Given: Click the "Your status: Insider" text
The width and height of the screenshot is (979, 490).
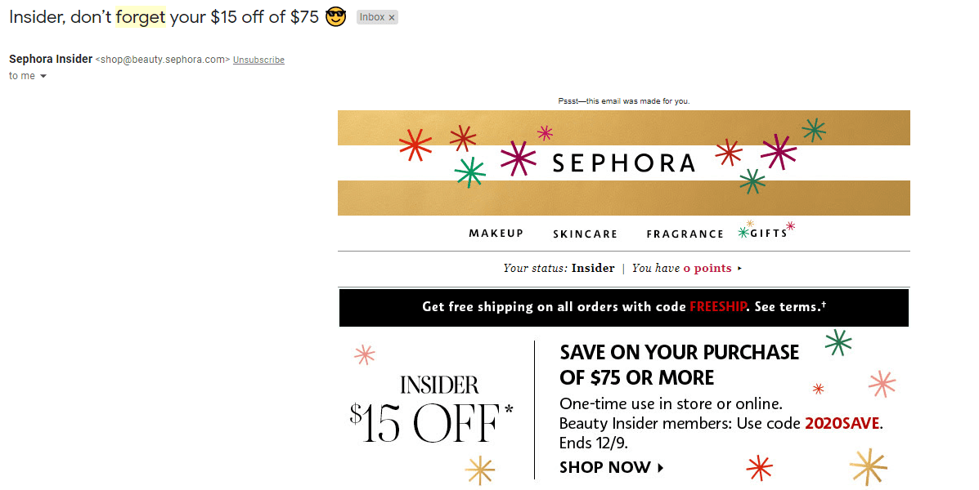Looking at the screenshot, I should (x=559, y=268).
